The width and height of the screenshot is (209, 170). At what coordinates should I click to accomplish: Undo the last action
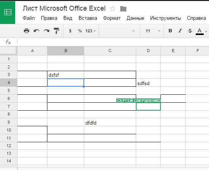(x=36, y=31)
